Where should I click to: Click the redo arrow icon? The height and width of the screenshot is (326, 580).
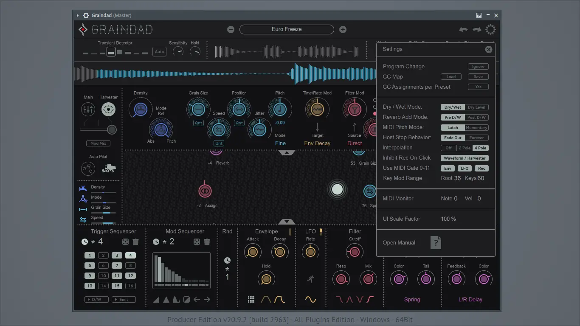[x=477, y=30]
